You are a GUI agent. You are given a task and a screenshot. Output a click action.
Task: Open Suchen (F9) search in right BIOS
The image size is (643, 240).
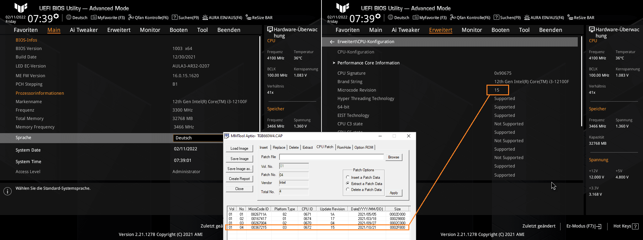507,17
